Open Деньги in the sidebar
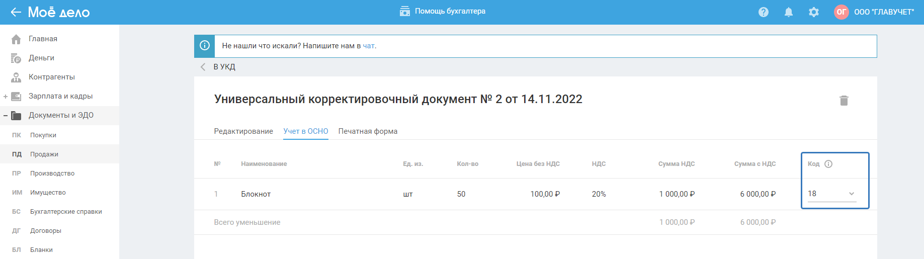The image size is (924, 259). (x=41, y=58)
